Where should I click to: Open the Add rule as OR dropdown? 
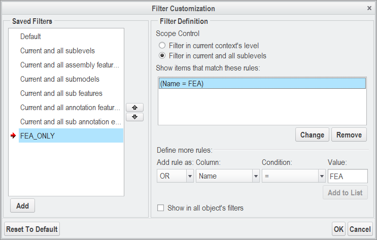[190, 176]
